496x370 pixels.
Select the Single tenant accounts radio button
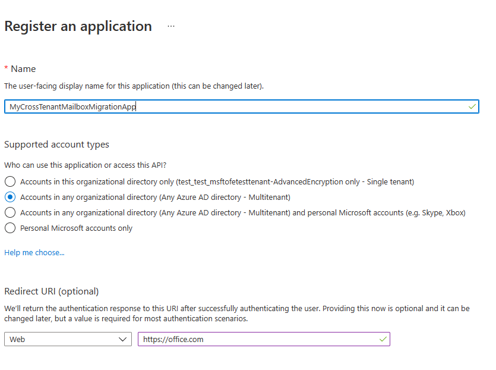pyautogui.click(x=10, y=181)
